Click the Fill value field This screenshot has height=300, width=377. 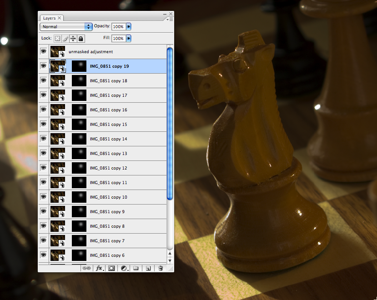[119, 38]
